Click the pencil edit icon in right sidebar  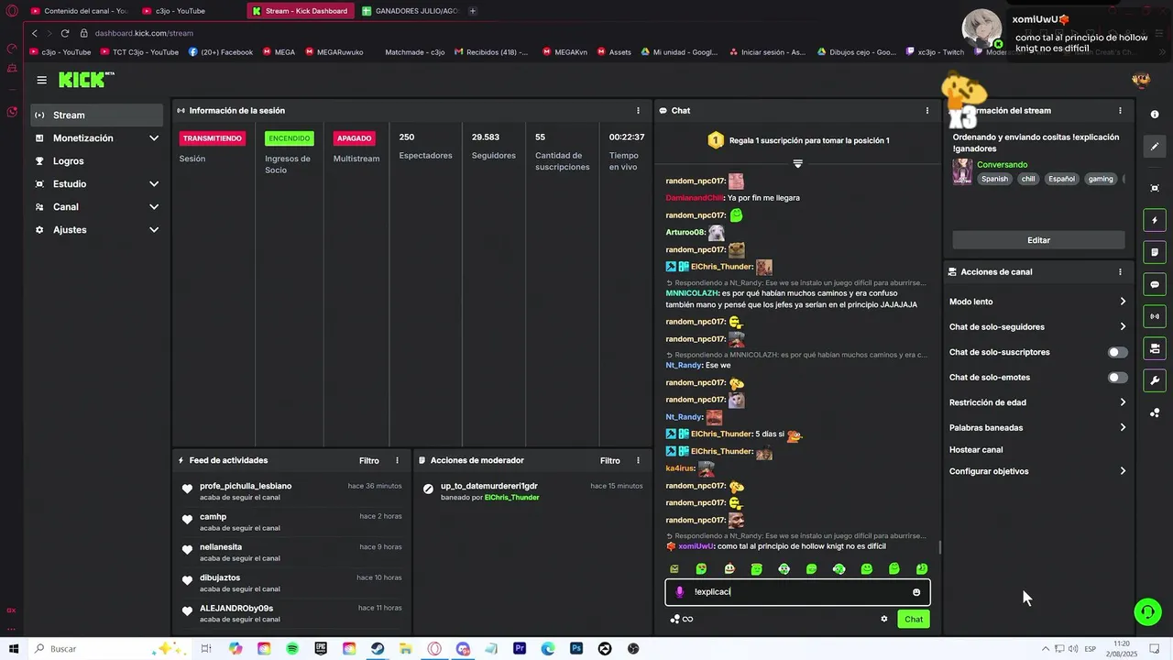tap(1155, 147)
